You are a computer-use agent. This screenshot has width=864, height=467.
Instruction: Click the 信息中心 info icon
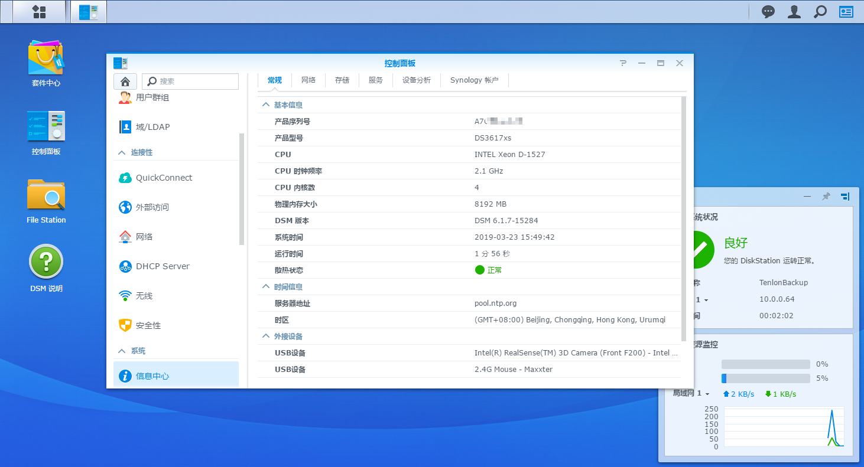click(125, 376)
